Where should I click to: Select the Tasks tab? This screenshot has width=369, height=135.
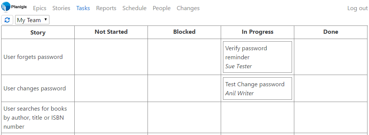tap(83, 8)
